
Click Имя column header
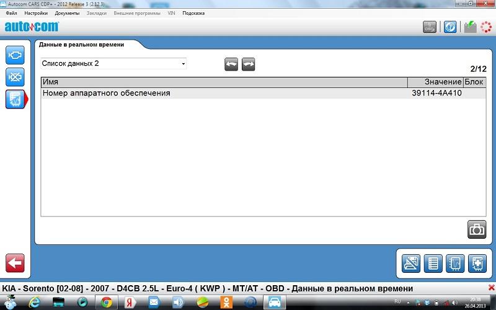[x=224, y=82]
